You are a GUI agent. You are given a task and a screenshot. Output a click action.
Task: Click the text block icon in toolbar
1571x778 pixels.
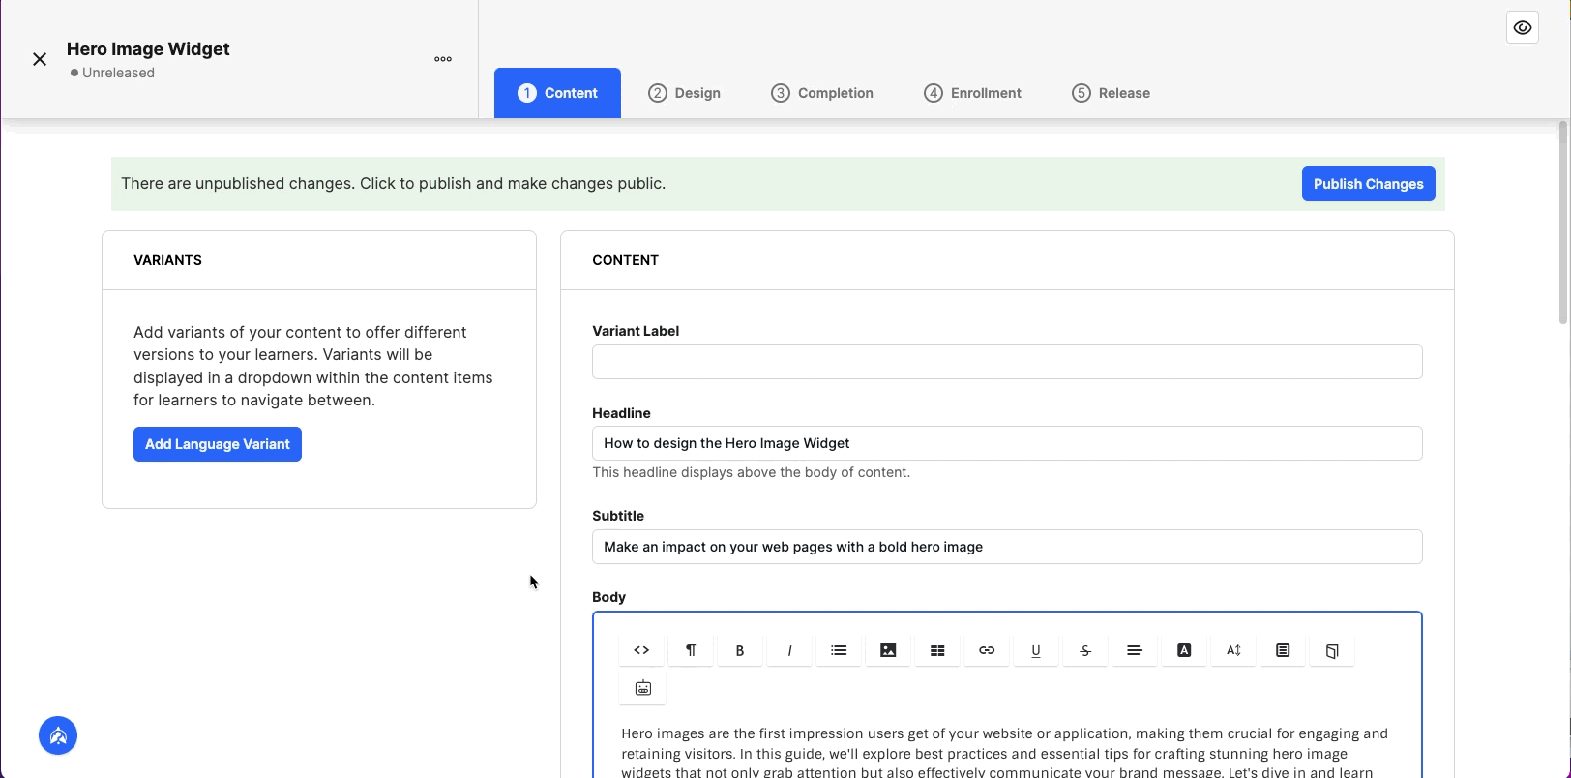[x=1283, y=650]
